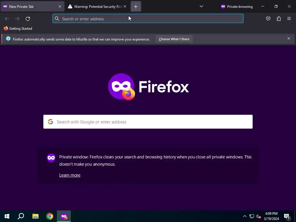Close the Potential Security Risk tab
Image resolution: width=296 pixels, height=222 pixels.
[125, 6]
